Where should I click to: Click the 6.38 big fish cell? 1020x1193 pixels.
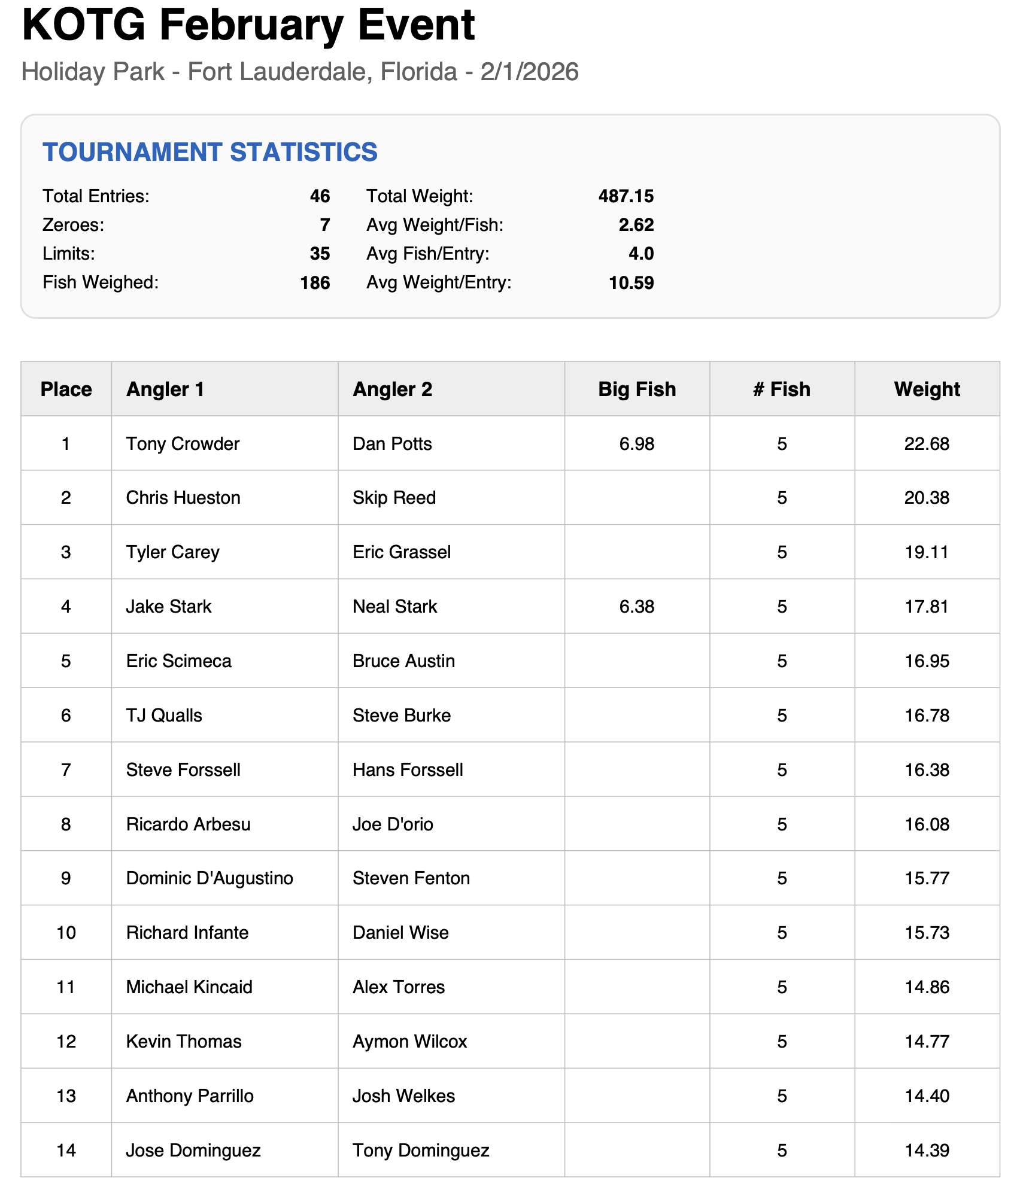pos(637,607)
